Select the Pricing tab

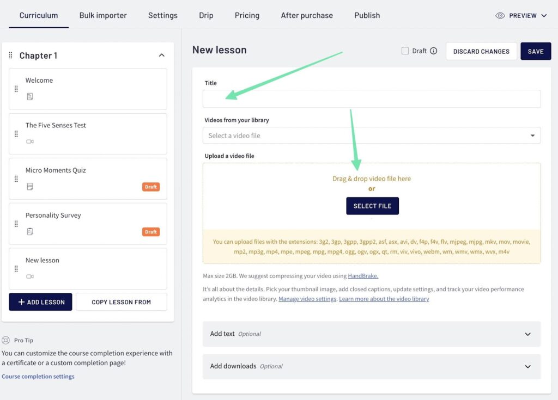(x=247, y=15)
